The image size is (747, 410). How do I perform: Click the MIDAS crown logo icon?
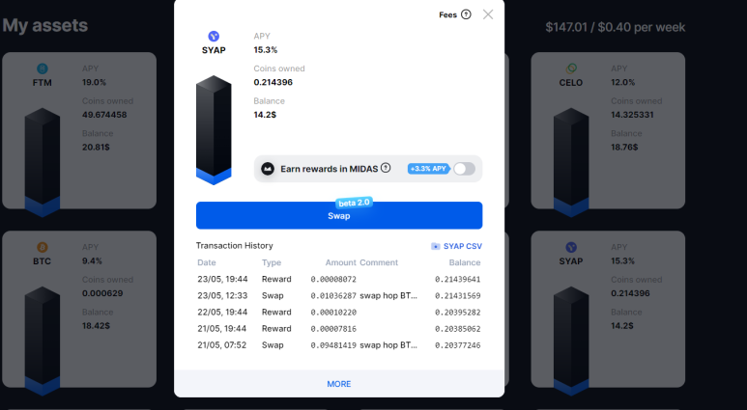[x=268, y=169]
